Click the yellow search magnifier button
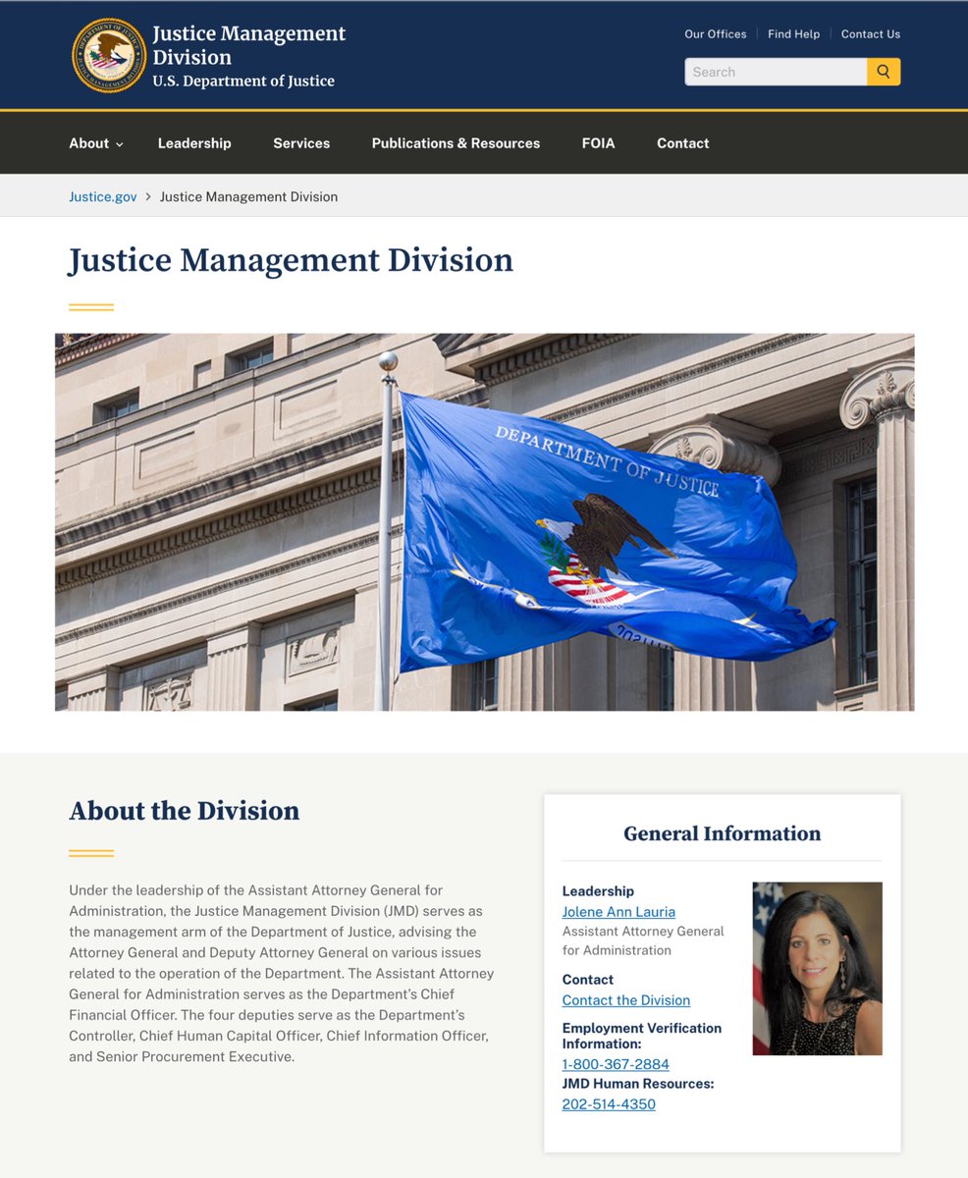The width and height of the screenshot is (968, 1178). tap(884, 72)
